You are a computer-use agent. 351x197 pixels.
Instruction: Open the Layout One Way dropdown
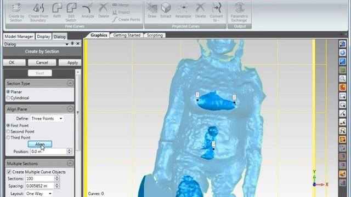[39, 193]
